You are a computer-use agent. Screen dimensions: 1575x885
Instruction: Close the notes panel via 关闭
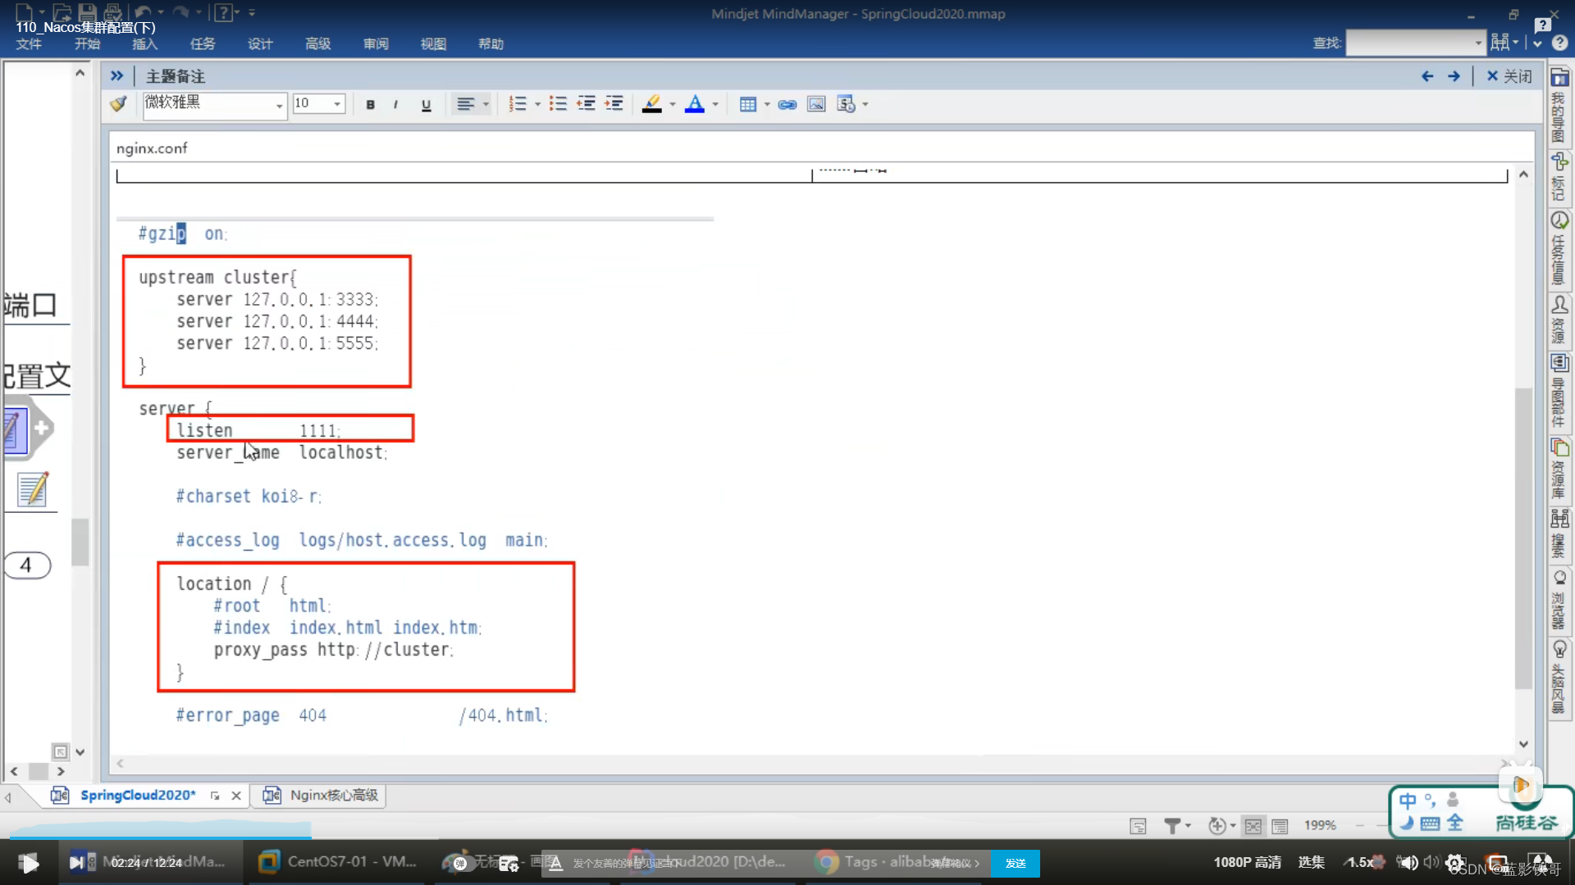pos(1509,76)
